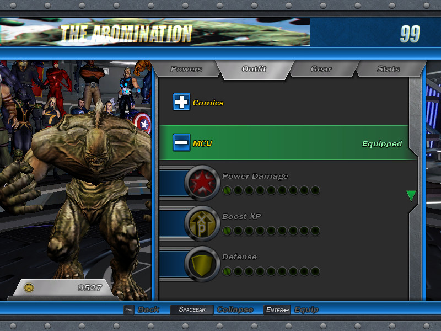
Task: Switch to the Gear tab
Action: click(x=320, y=69)
